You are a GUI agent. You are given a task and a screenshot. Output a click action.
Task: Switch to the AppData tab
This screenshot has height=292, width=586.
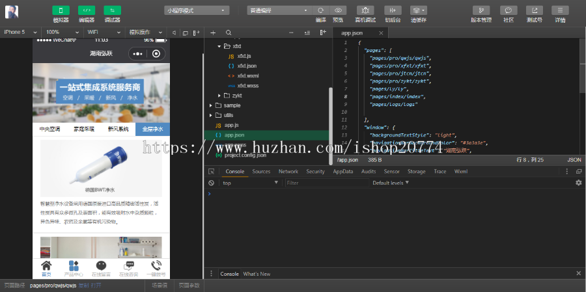[343, 172]
